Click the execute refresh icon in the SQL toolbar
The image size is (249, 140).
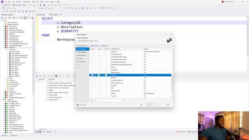point(83,8)
